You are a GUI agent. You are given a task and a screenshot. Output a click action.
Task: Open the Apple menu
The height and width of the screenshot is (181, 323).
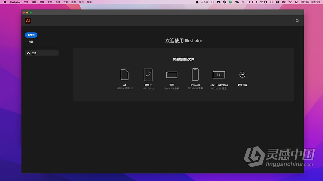coord(5,2)
